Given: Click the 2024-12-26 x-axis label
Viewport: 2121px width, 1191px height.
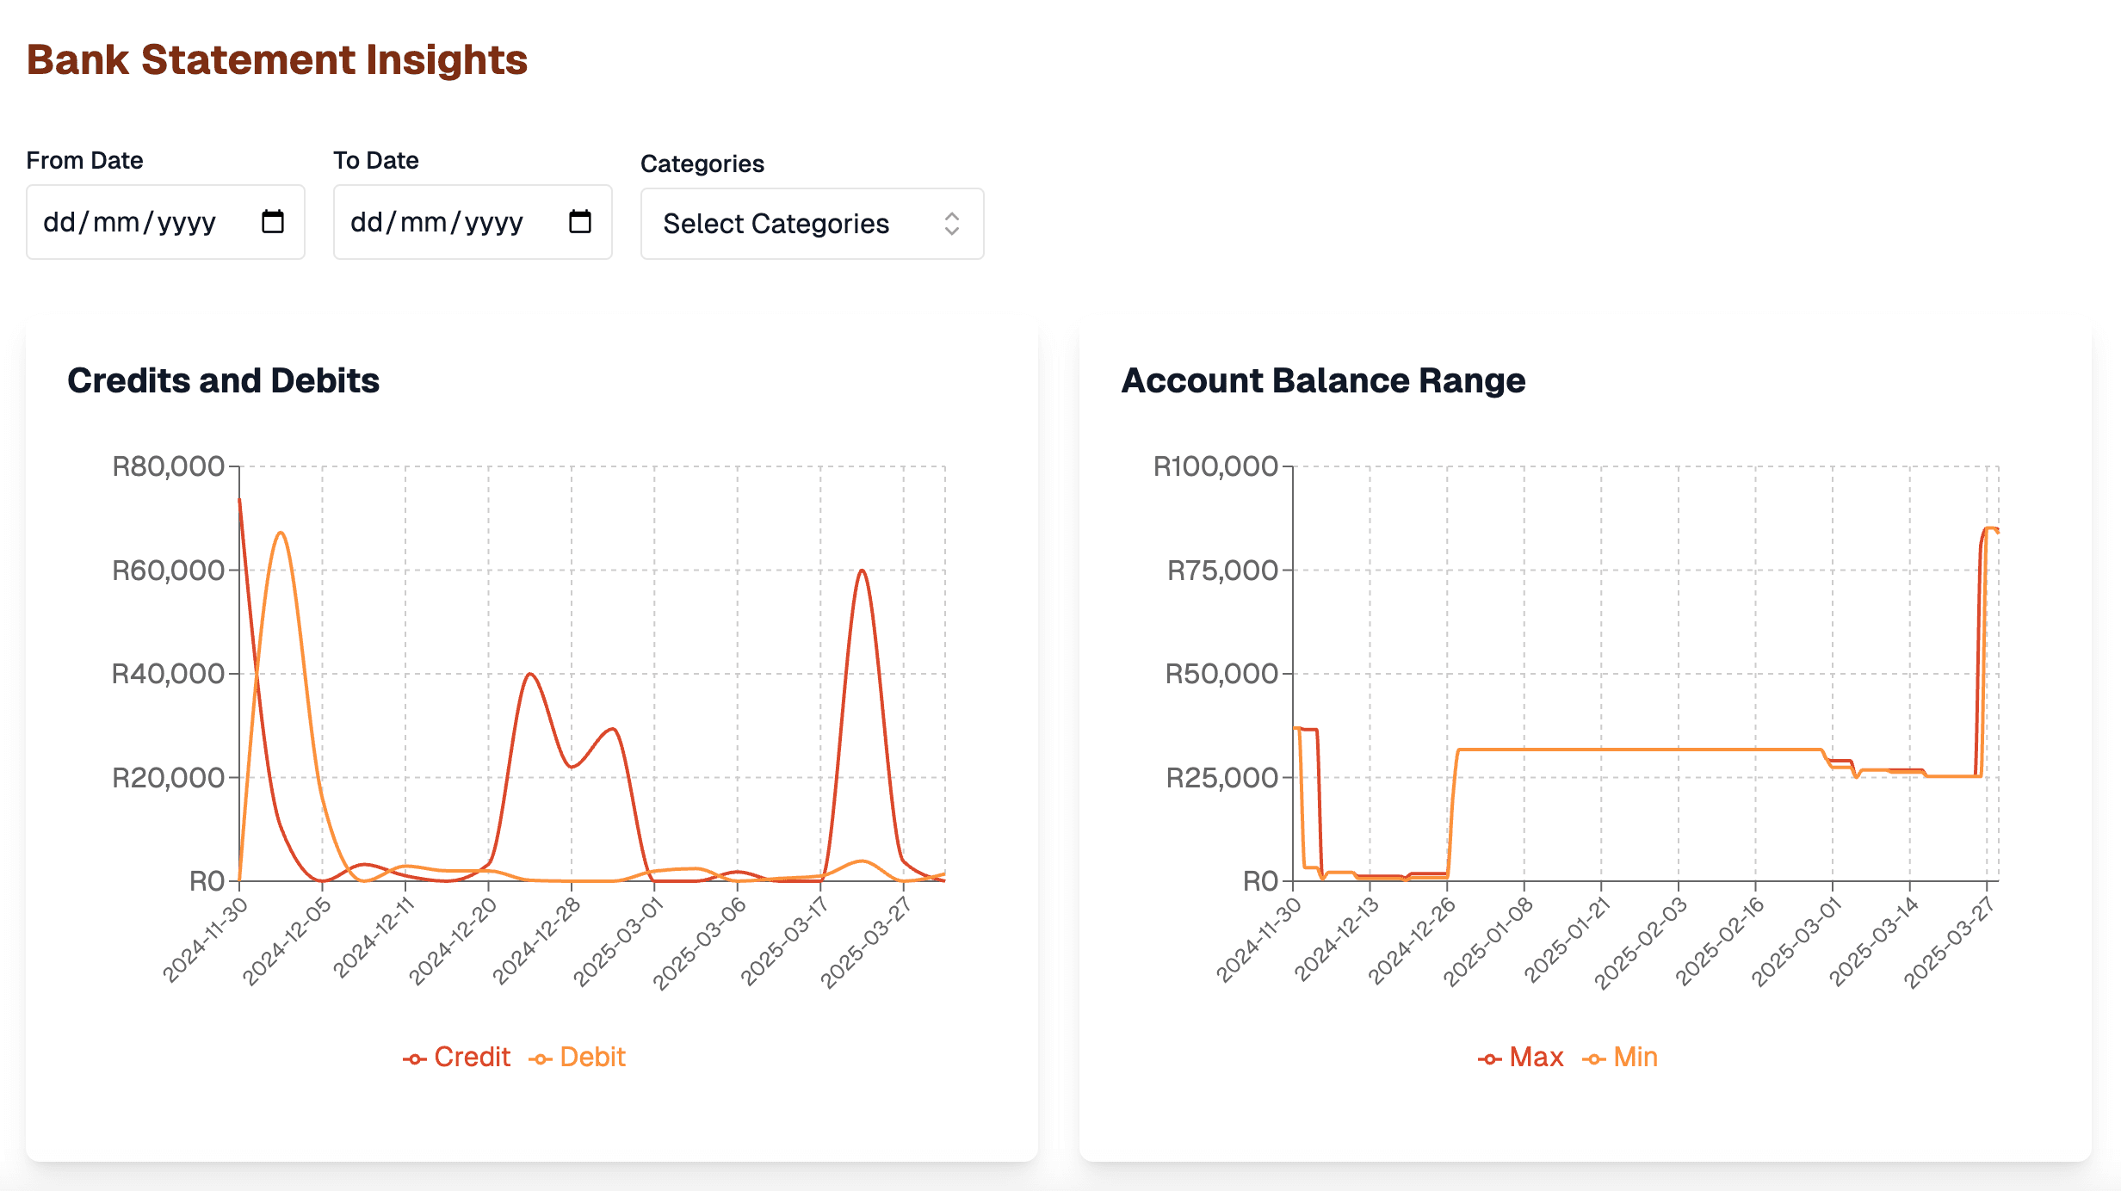Looking at the screenshot, I should pos(1412,941).
